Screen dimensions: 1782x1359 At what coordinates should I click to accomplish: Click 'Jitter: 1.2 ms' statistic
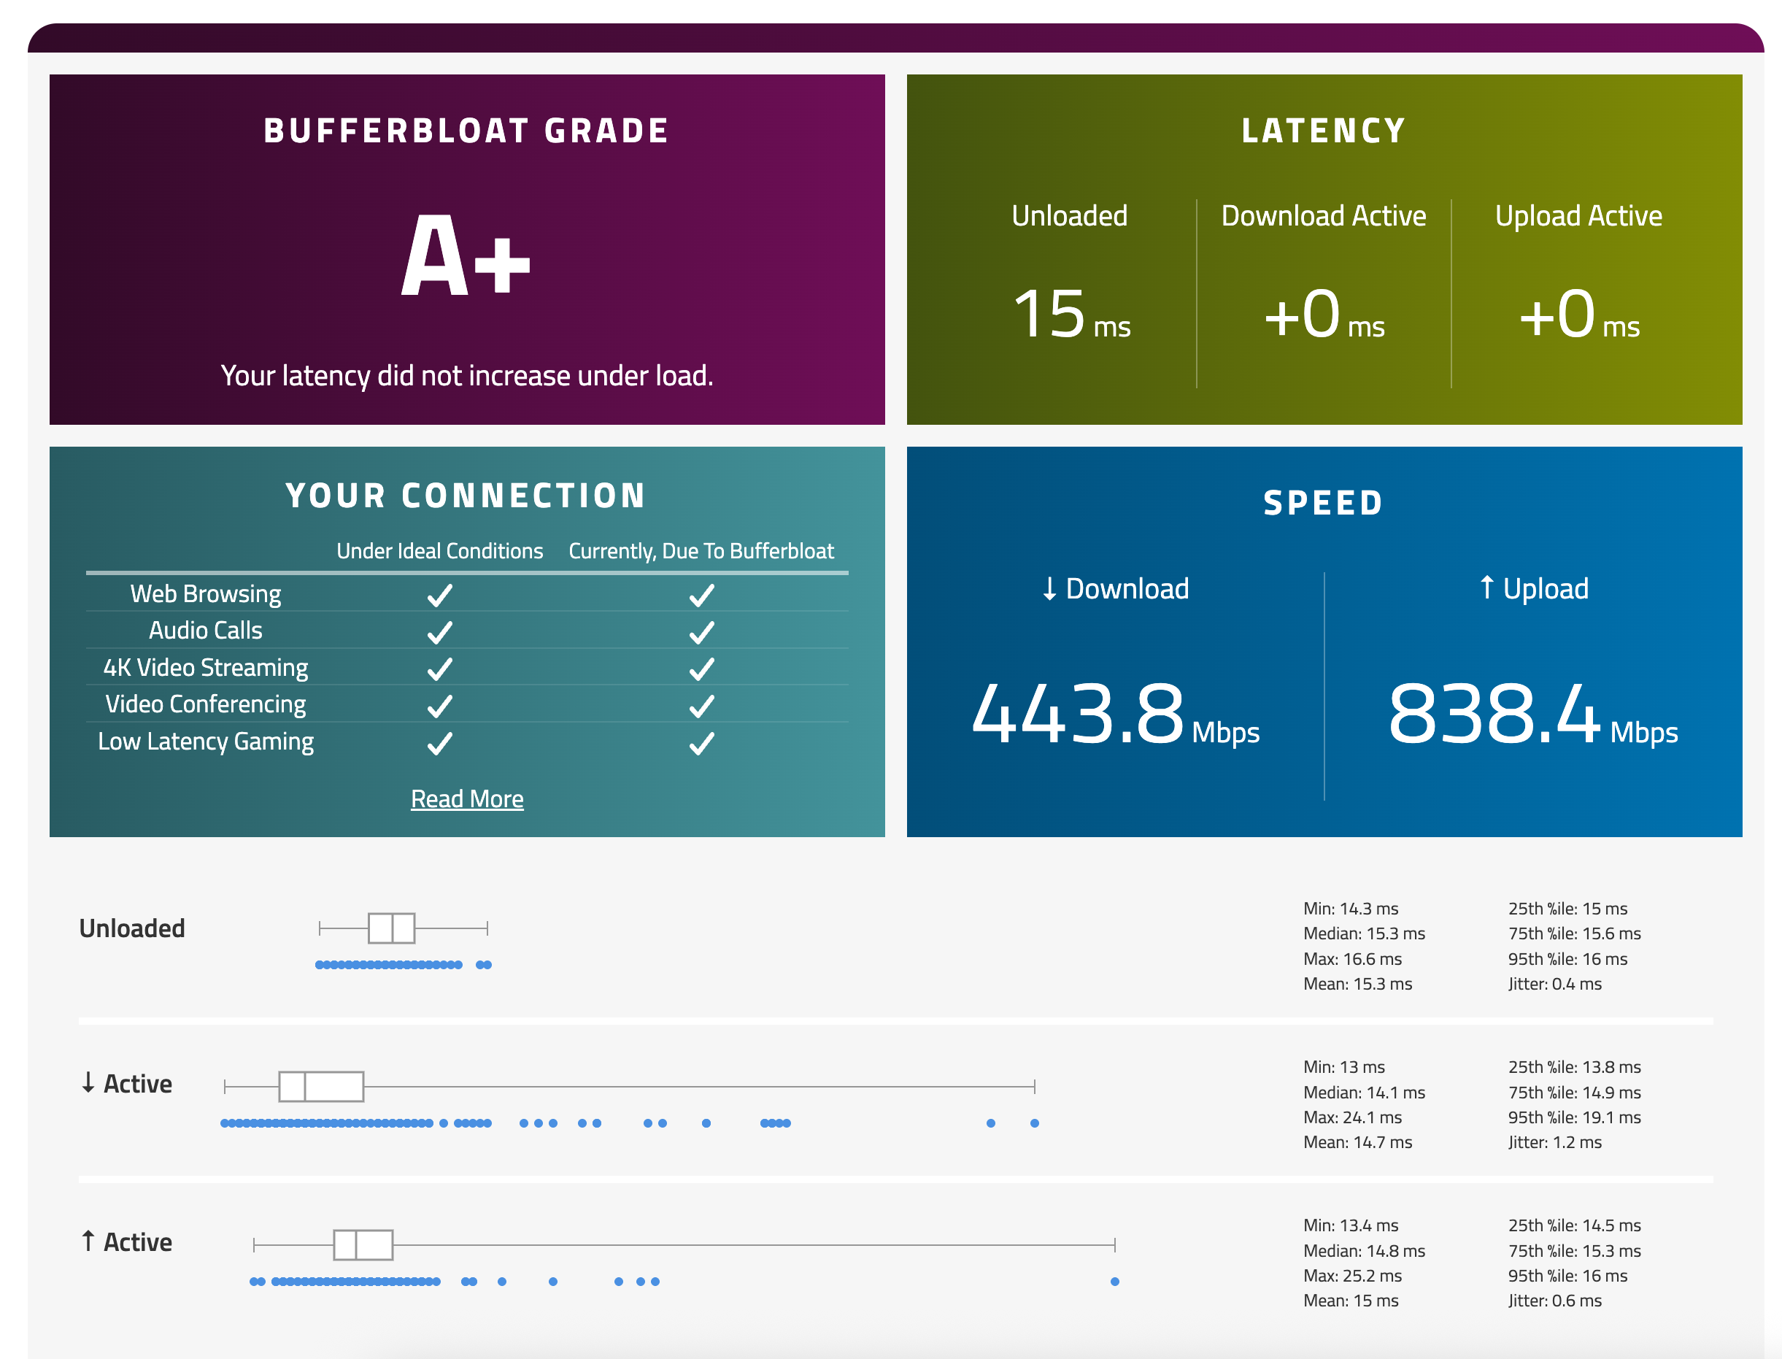(1555, 1142)
